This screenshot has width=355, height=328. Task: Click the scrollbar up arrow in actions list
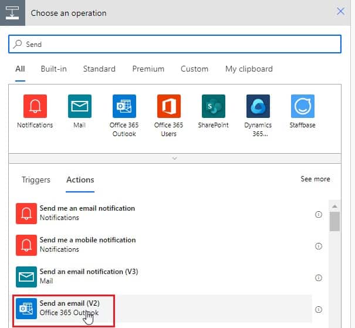(x=334, y=206)
